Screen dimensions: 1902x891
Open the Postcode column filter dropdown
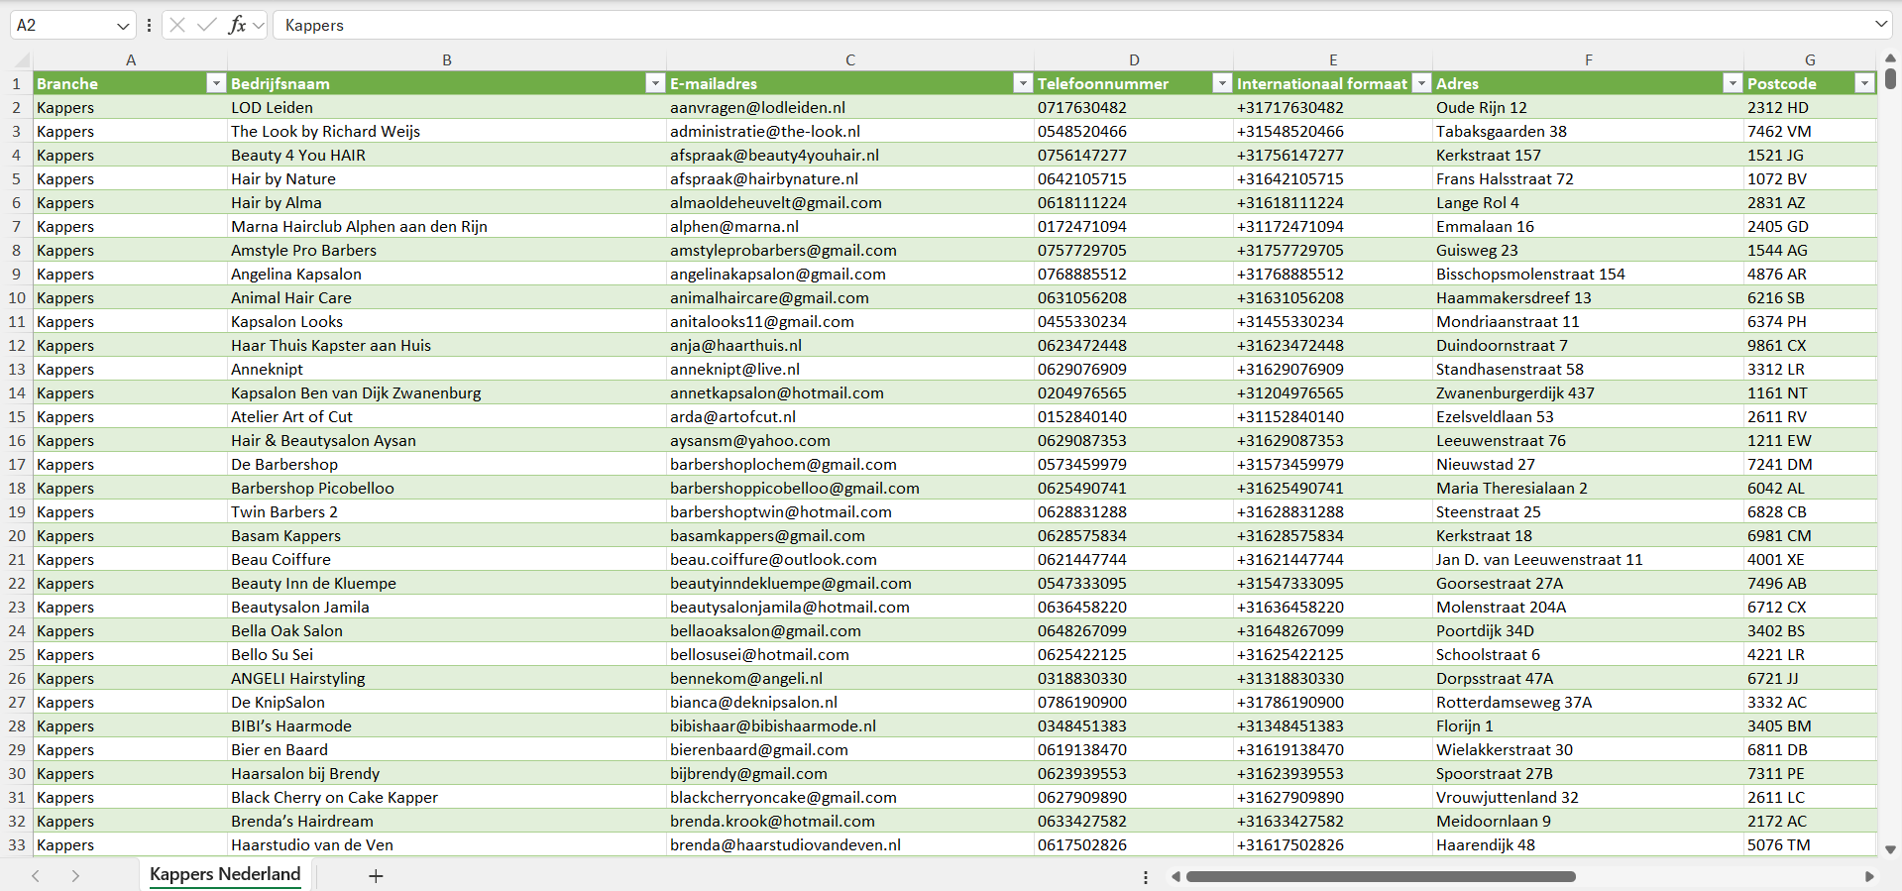pyautogui.click(x=1864, y=83)
